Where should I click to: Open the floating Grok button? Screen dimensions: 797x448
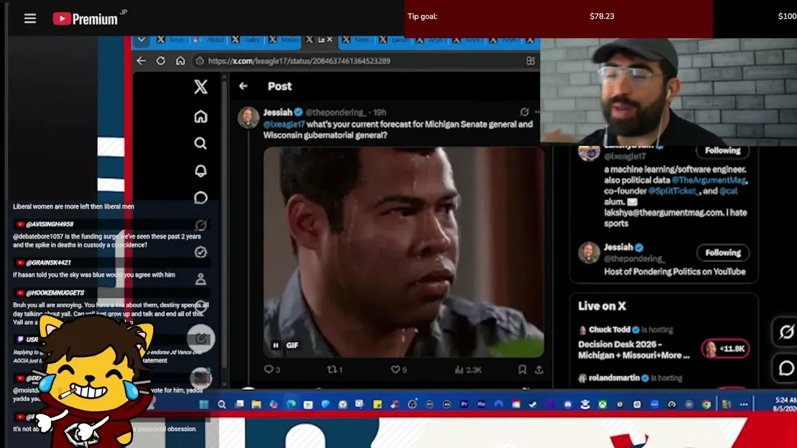click(x=786, y=332)
